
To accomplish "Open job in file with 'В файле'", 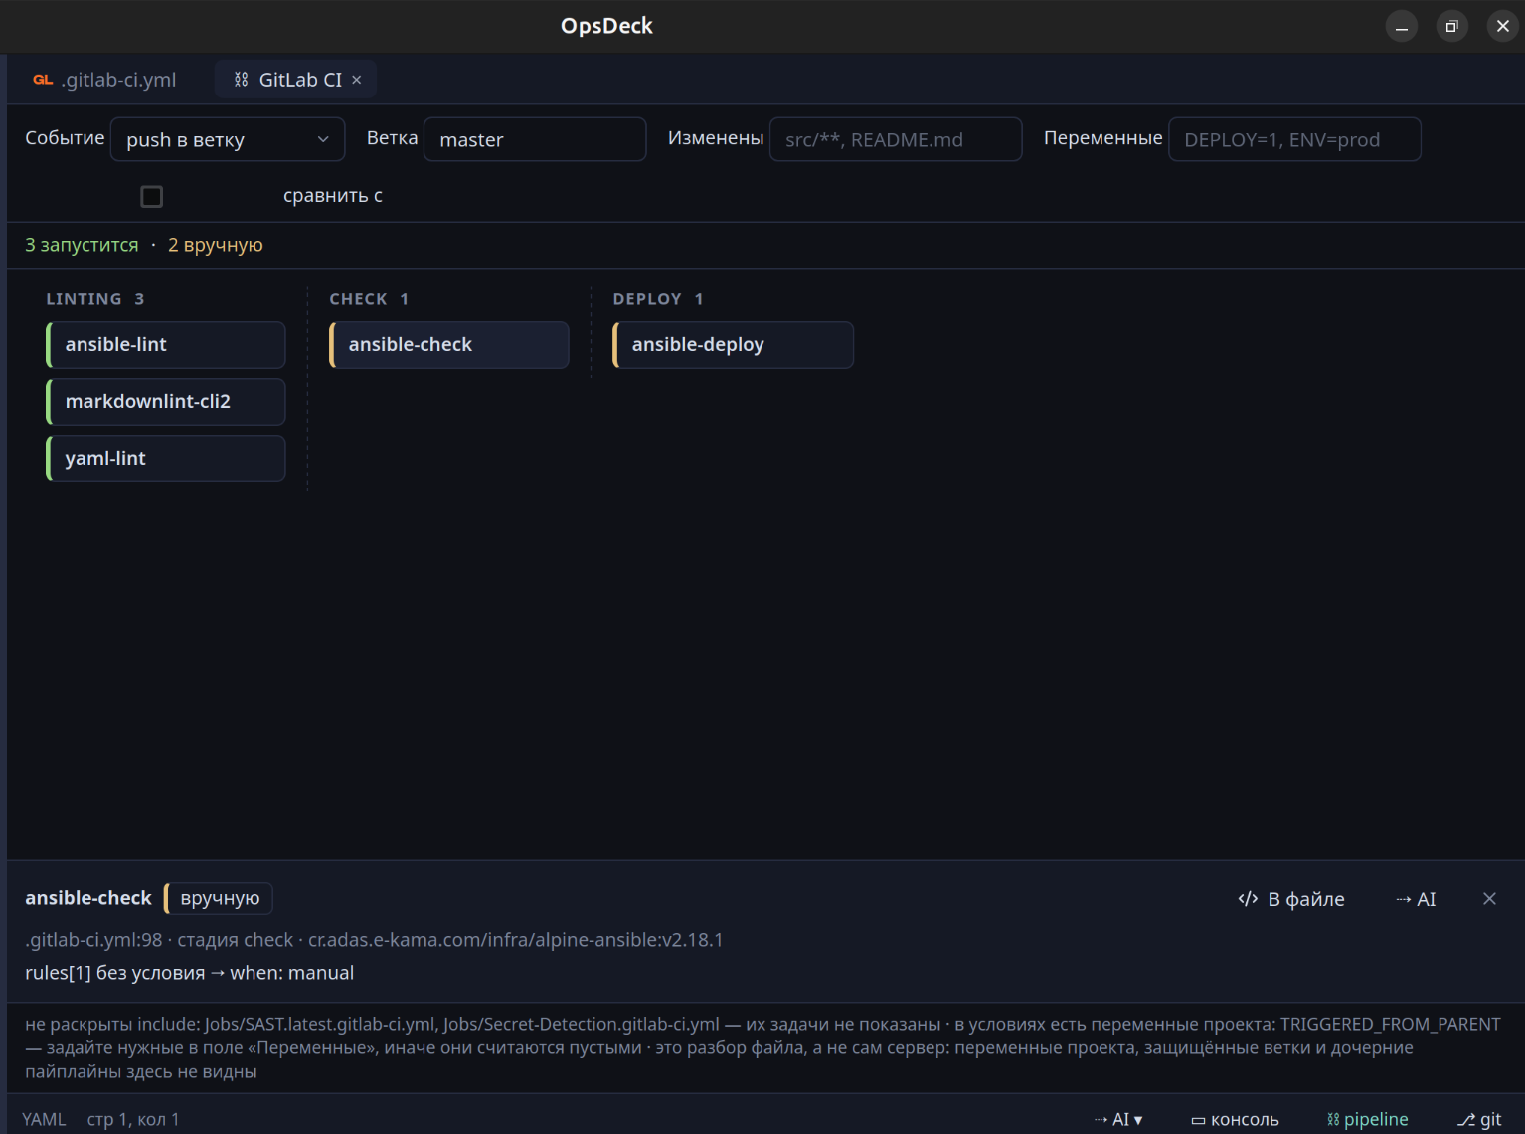I will pyautogui.click(x=1291, y=899).
